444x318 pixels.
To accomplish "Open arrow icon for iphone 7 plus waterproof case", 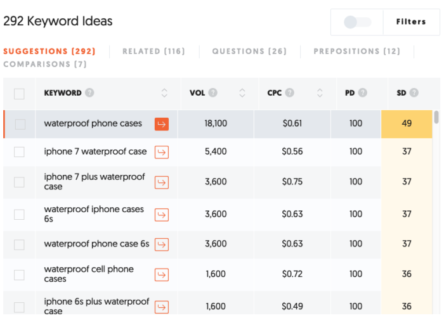I will point(162,182).
